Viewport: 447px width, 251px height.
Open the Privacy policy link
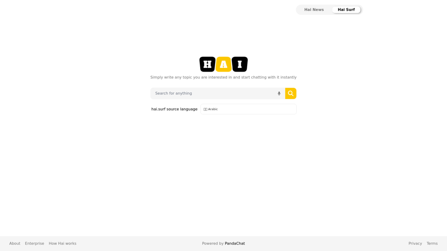pos(415,244)
